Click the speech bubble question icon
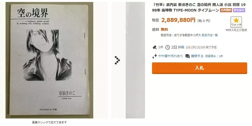Screen dimensions: 252x126 (x=187, y=56)
